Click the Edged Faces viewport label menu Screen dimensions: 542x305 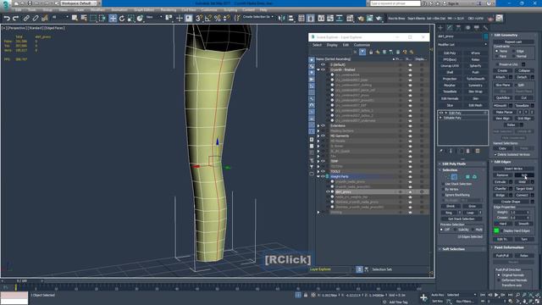coord(54,28)
